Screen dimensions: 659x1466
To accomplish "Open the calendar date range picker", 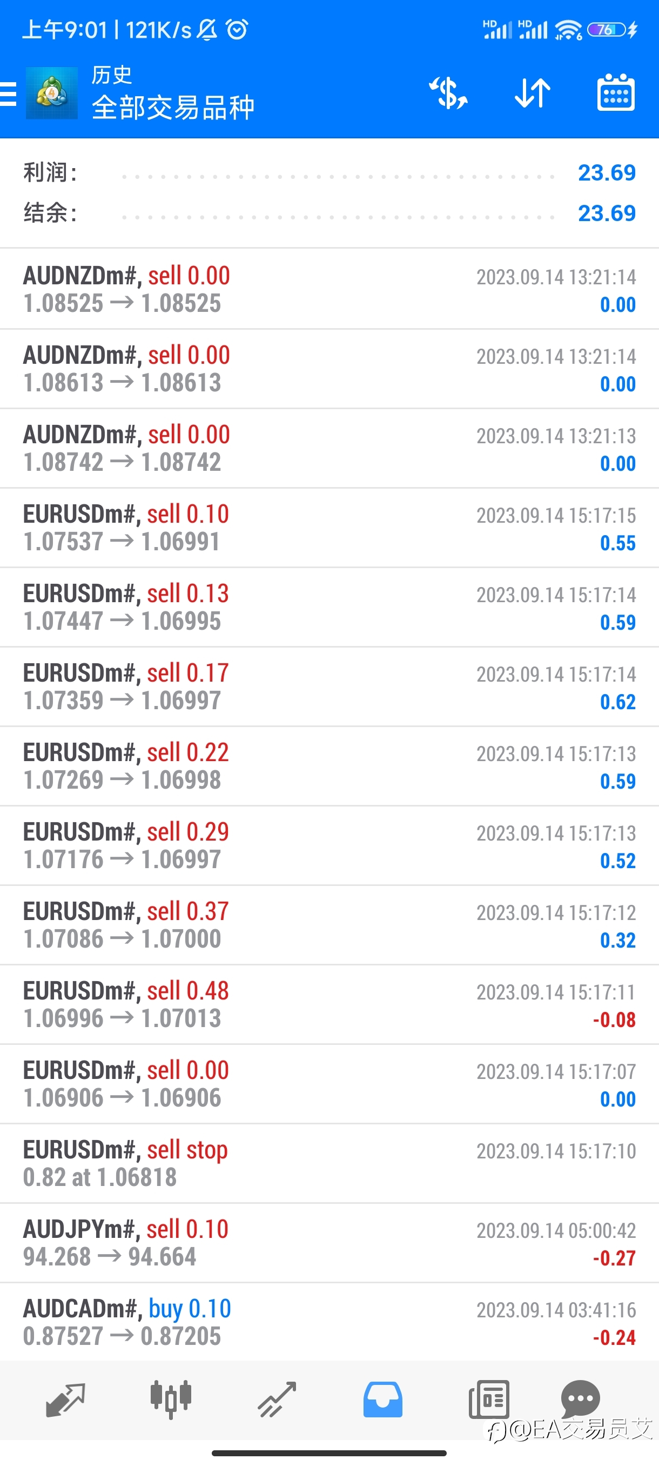I will [x=616, y=92].
